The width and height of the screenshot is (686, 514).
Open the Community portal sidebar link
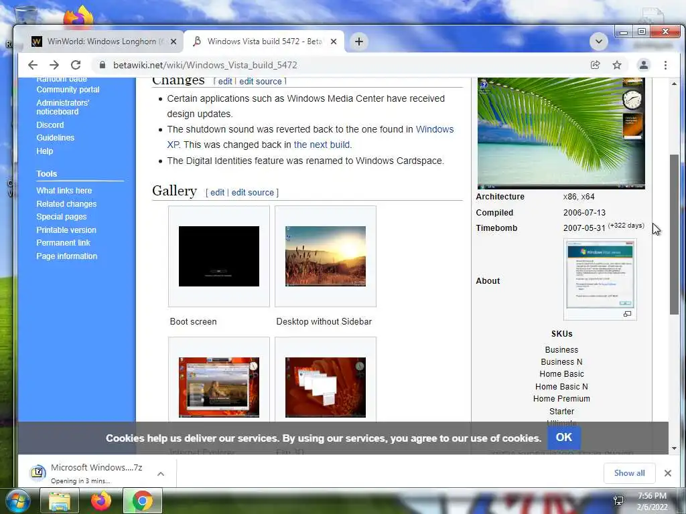68,90
